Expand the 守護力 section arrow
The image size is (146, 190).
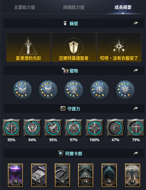pos(136,108)
